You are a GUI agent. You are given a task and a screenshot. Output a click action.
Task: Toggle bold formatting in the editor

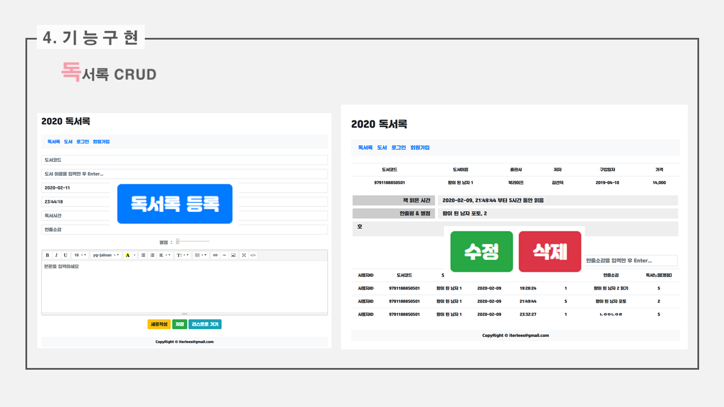[x=48, y=256]
